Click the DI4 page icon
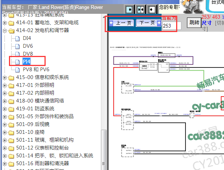 [18, 38]
